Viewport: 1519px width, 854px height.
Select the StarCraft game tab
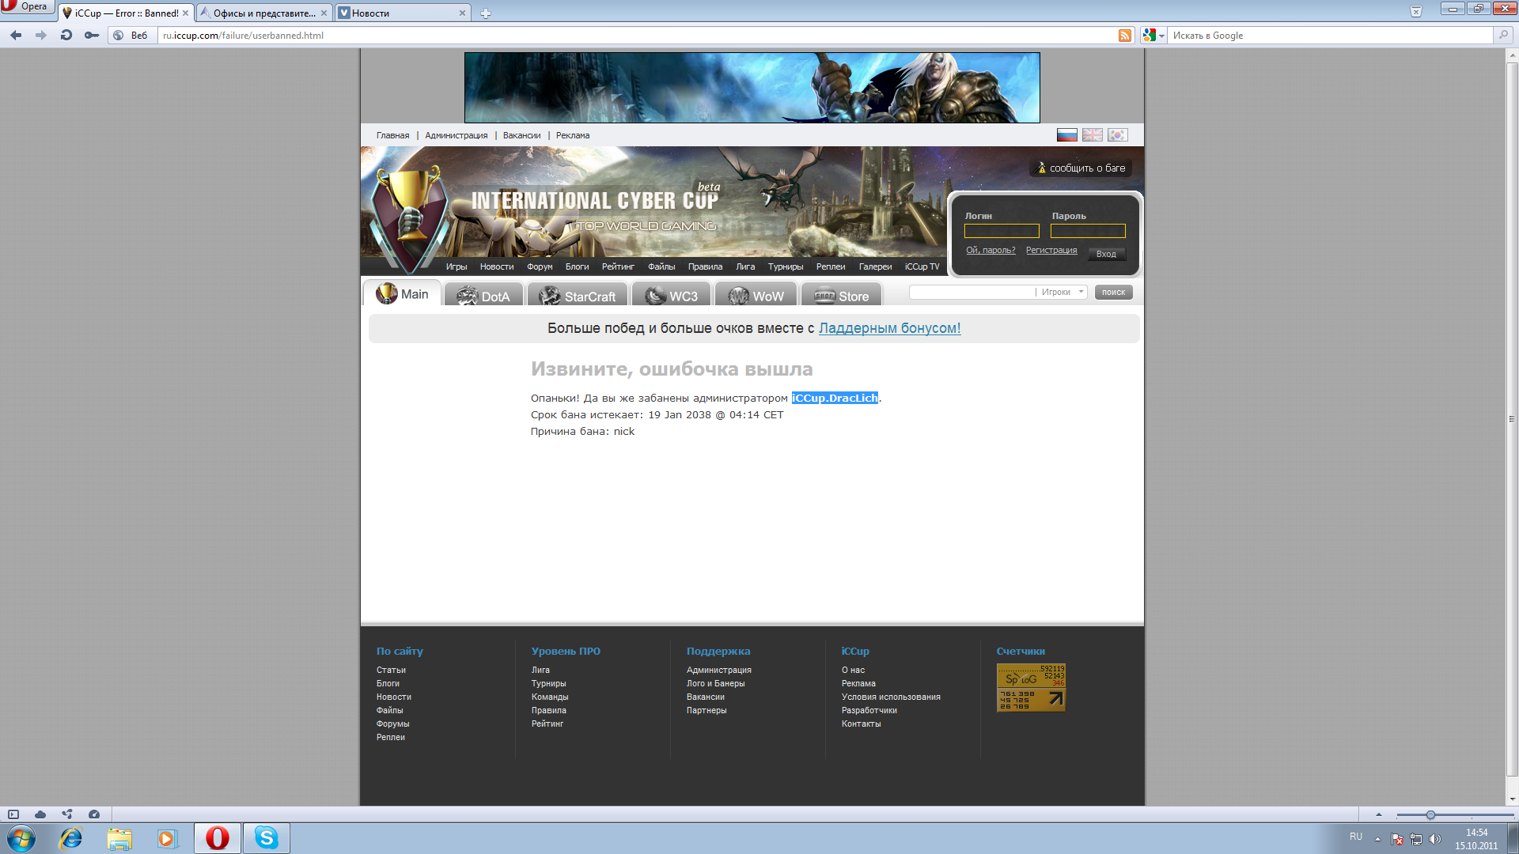(578, 295)
